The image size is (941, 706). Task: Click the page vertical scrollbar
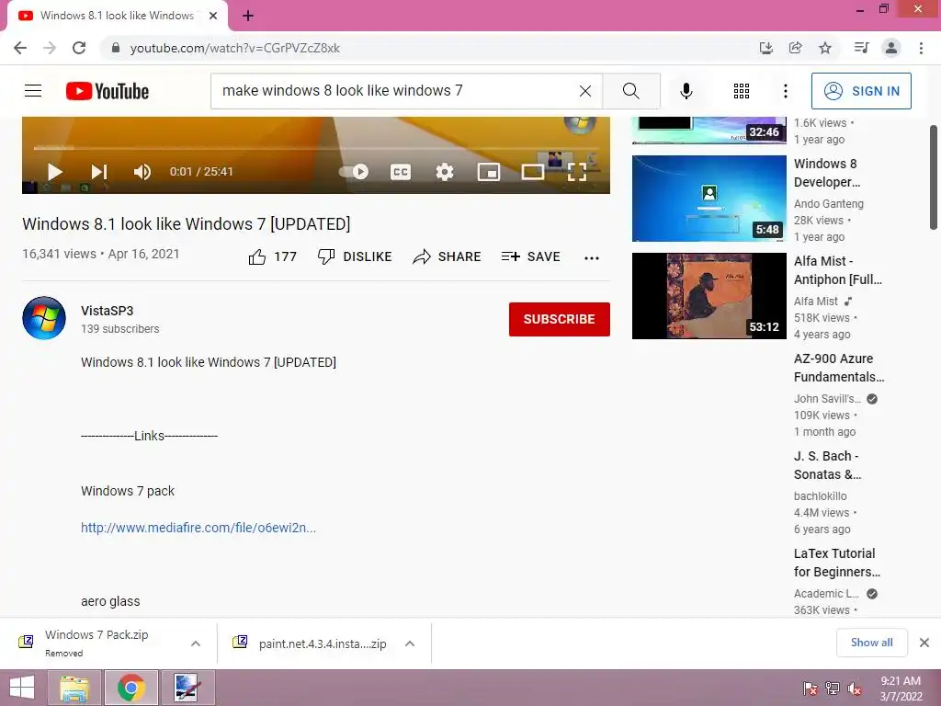934,177
